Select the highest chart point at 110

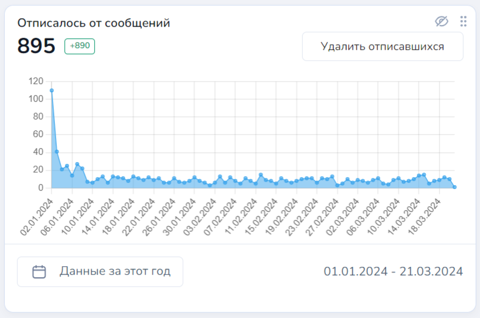[x=52, y=90]
